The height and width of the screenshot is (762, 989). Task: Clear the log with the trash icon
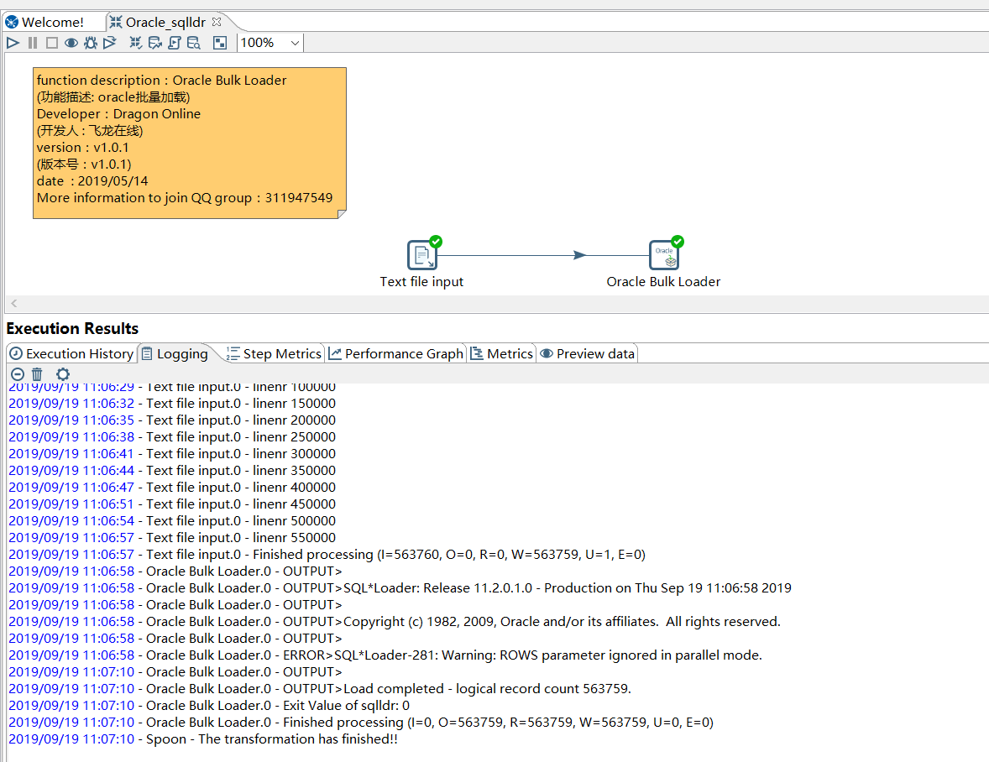click(37, 374)
